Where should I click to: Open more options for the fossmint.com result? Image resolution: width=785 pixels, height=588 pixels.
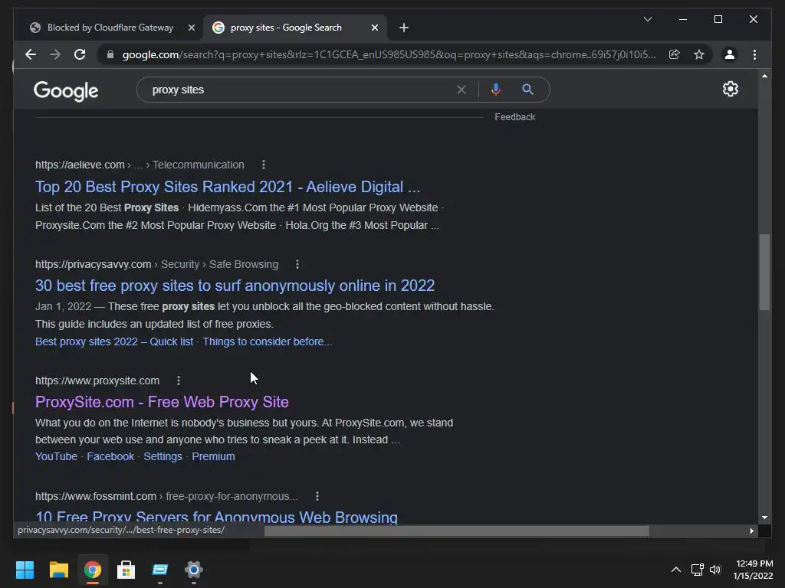pyautogui.click(x=317, y=496)
